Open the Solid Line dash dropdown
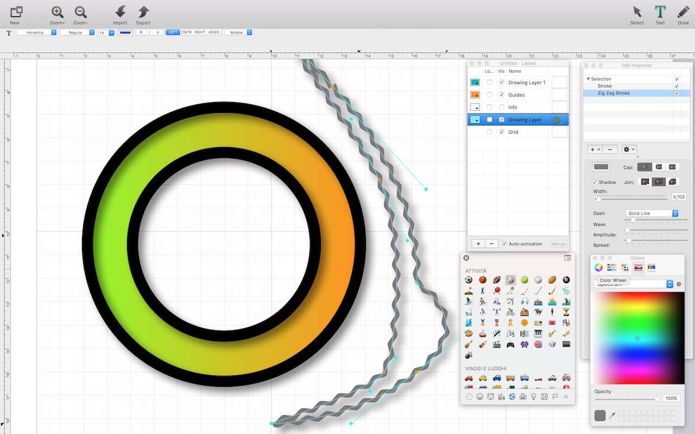 click(652, 213)
